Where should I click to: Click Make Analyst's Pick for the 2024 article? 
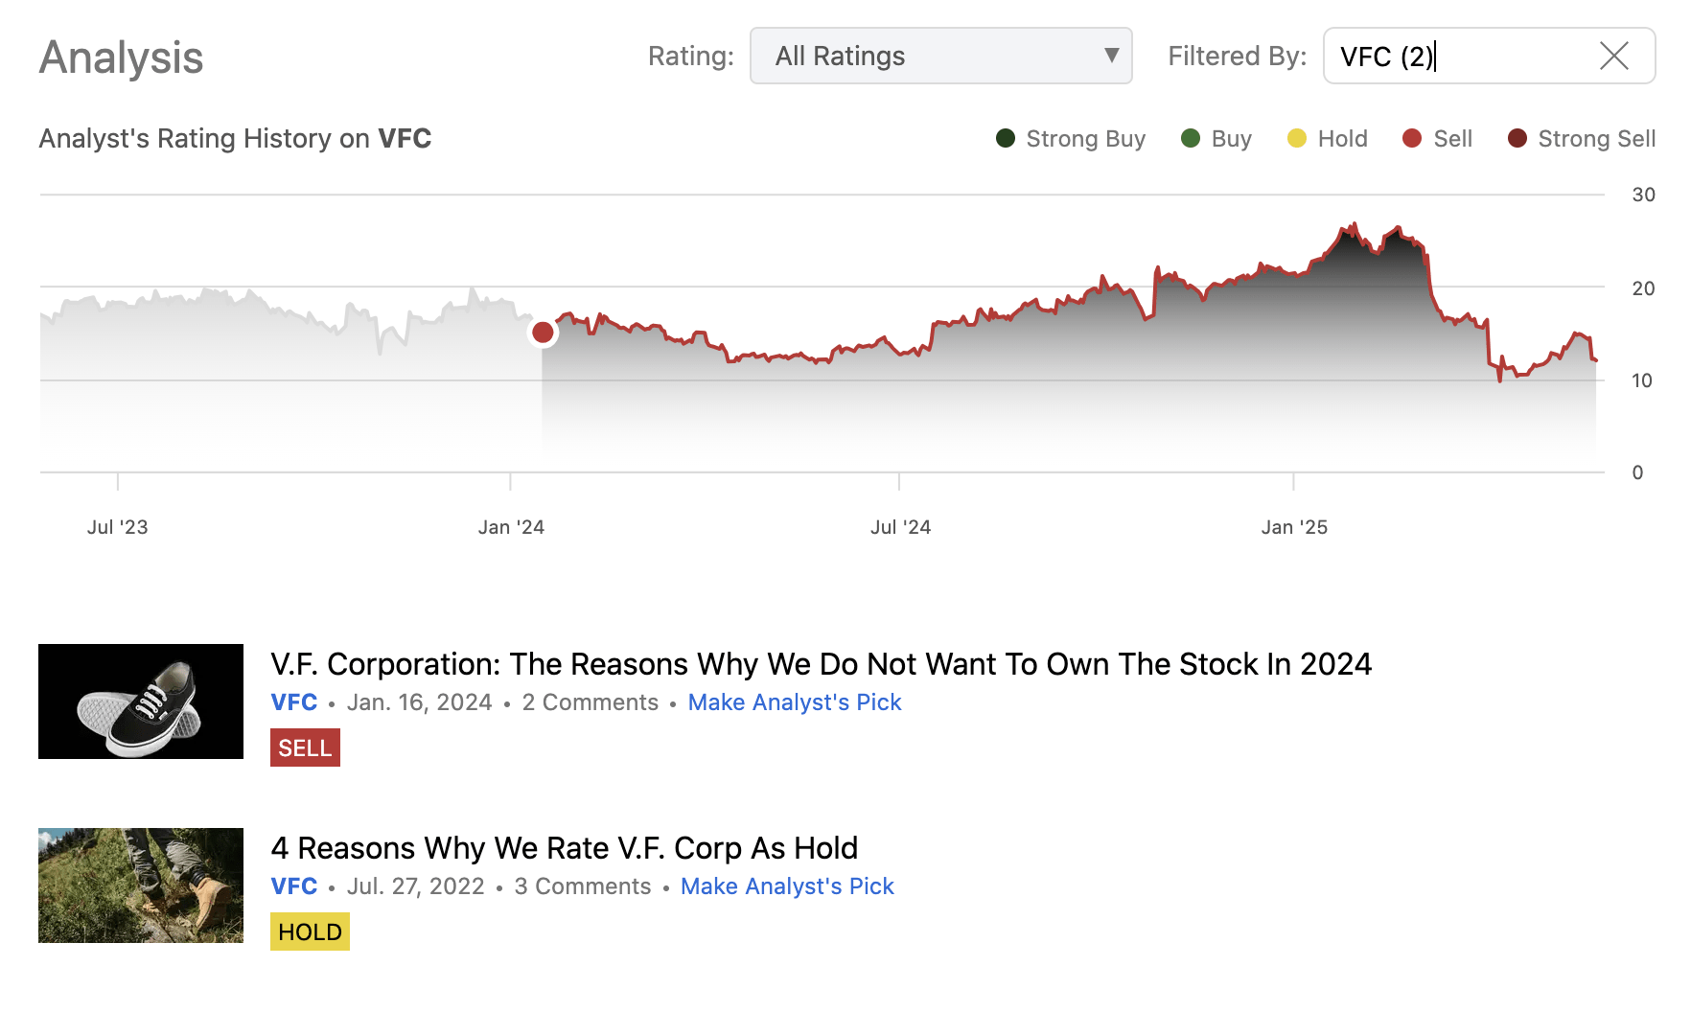pos(795,702)
